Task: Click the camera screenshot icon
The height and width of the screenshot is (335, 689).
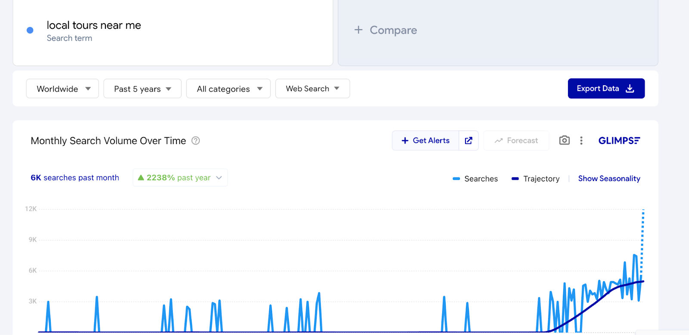Action: click(564, 141)
